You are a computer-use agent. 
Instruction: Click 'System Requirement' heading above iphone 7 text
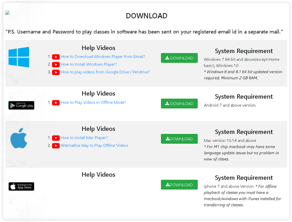[244, 178]
